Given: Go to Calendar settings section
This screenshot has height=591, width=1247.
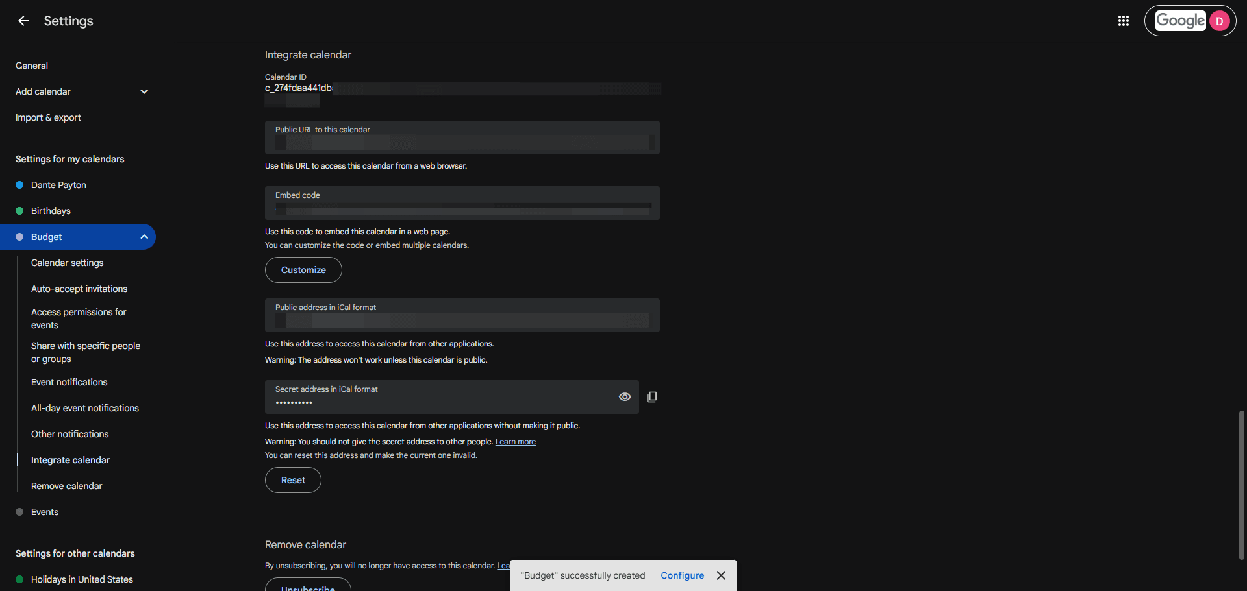Looking at the screenshot, I should [68, 263].
